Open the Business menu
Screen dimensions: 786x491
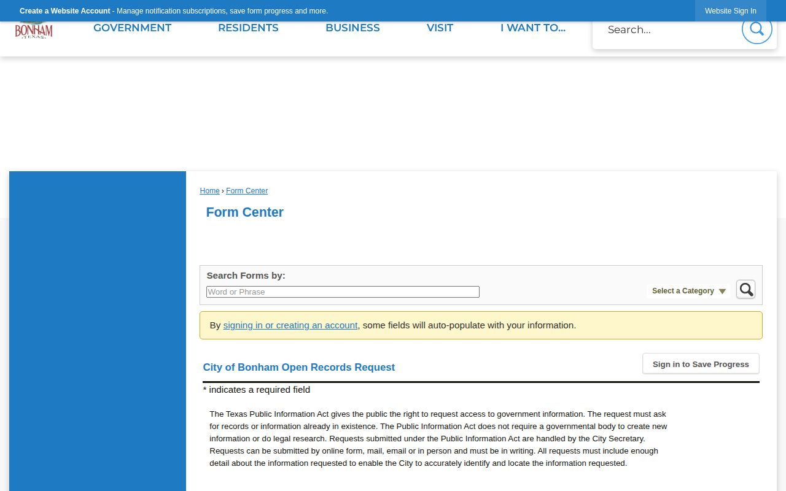click(352, 28)
